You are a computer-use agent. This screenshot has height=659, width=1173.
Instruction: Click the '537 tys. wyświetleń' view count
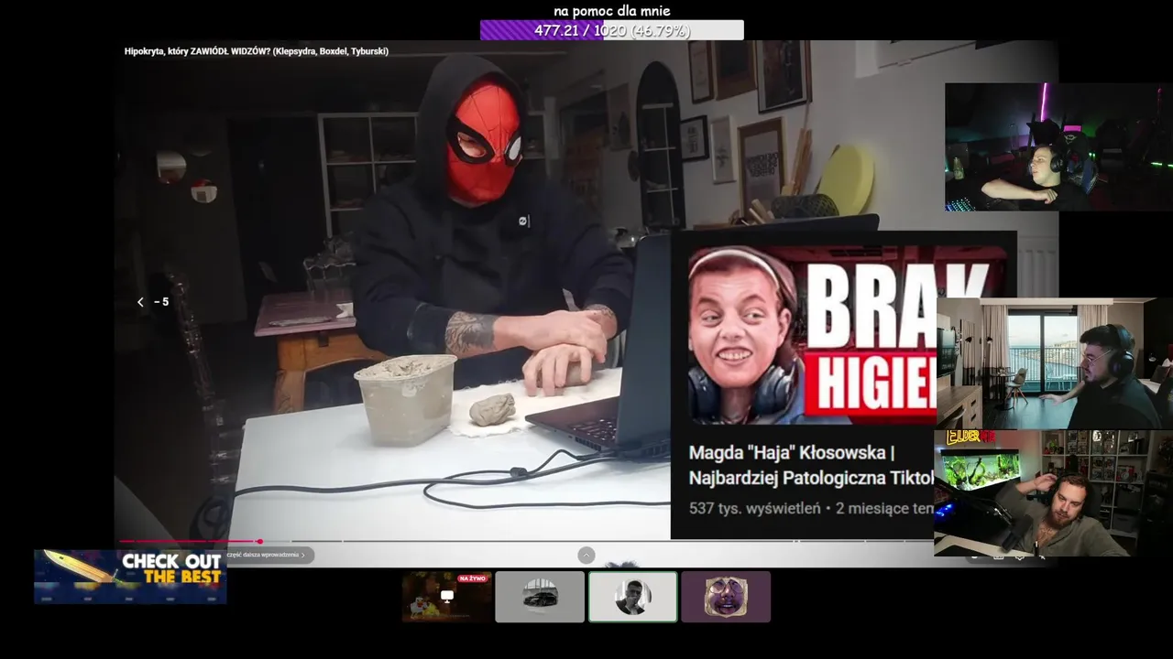(x=754, y=508)
